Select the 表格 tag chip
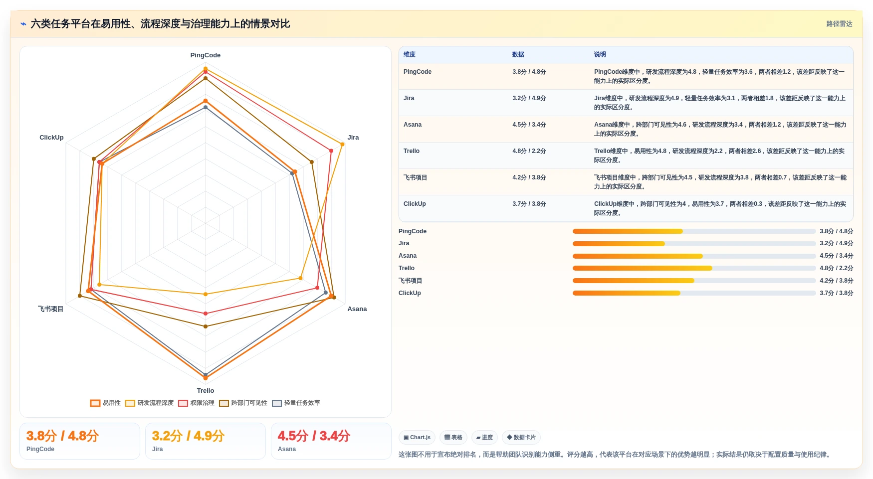Screen dimensions: 873x479 point(453,438)
